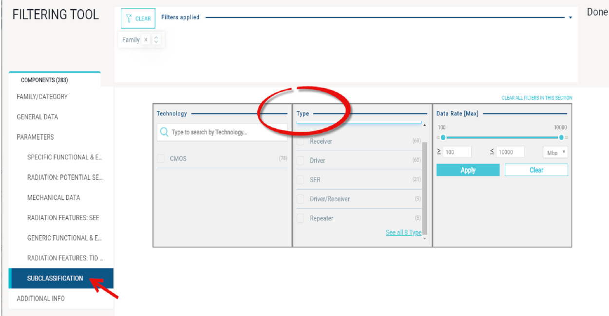
Task: Open RADIATION FEATURES: SEE subsection
Action: (63, 218)
